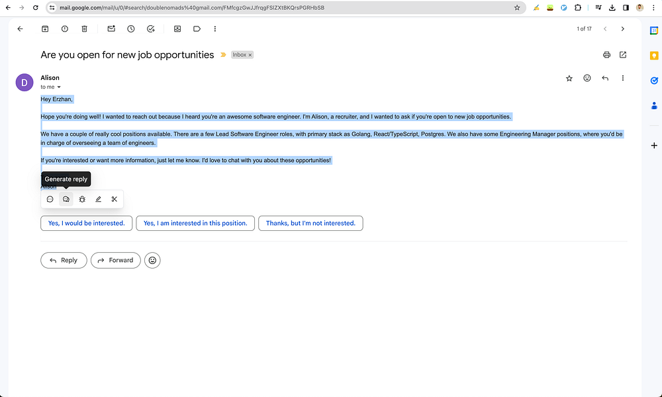
Task: Click the address bar URL
Action: point(192,7)
